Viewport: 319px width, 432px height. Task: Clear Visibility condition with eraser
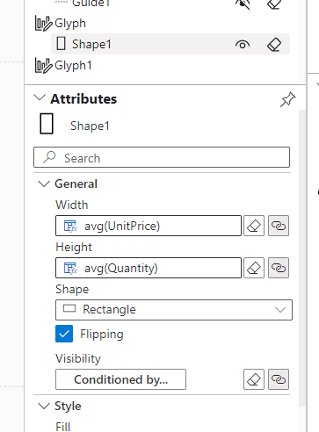coord(254,379)
